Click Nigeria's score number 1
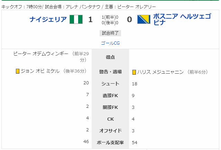The width and height of the screenshot is (221, 150). (x=91, y=19)
